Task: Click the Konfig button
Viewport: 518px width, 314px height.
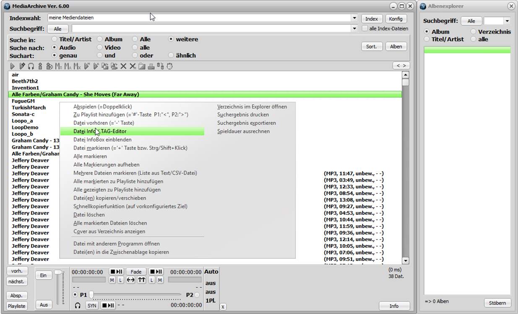Action: tap(396, 19)
